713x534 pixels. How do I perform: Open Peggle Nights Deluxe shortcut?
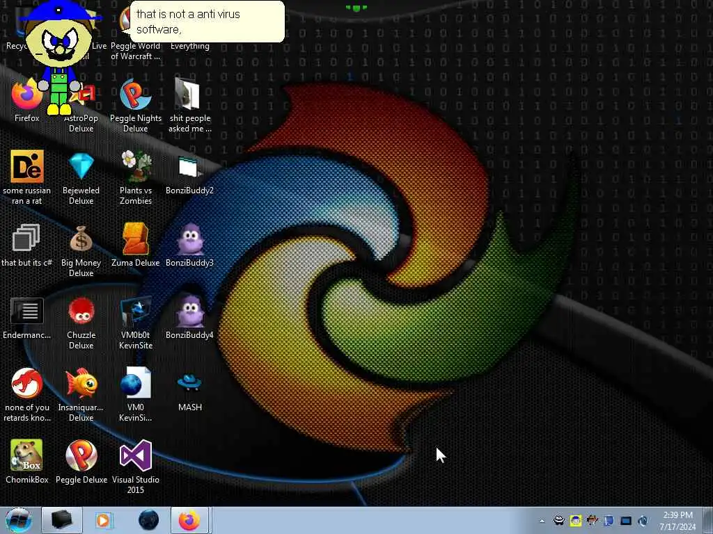click(136, 106)
